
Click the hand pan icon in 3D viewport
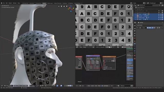64,6
